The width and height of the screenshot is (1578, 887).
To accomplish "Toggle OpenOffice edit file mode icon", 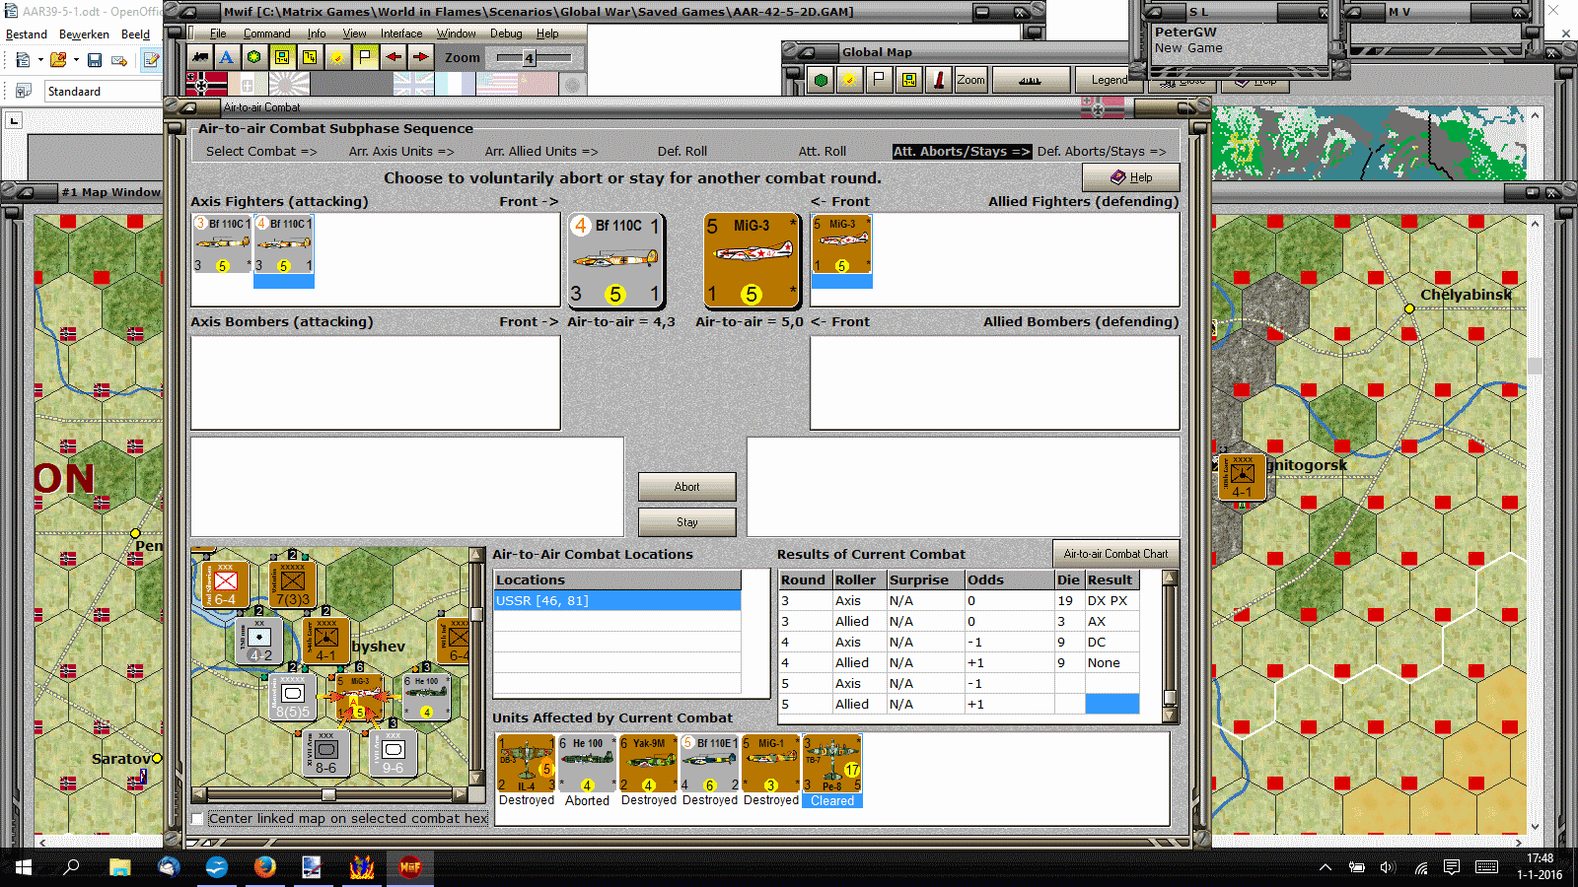I will 151,60.
